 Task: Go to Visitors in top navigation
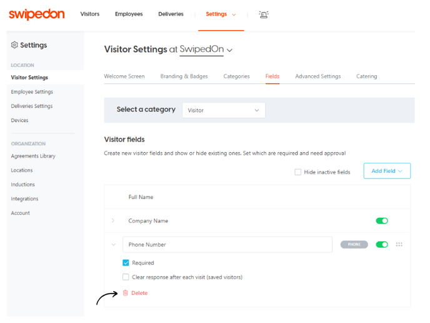90,14
